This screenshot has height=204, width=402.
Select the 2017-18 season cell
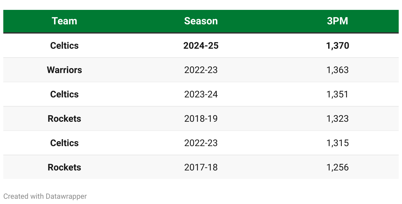[201, 167]
